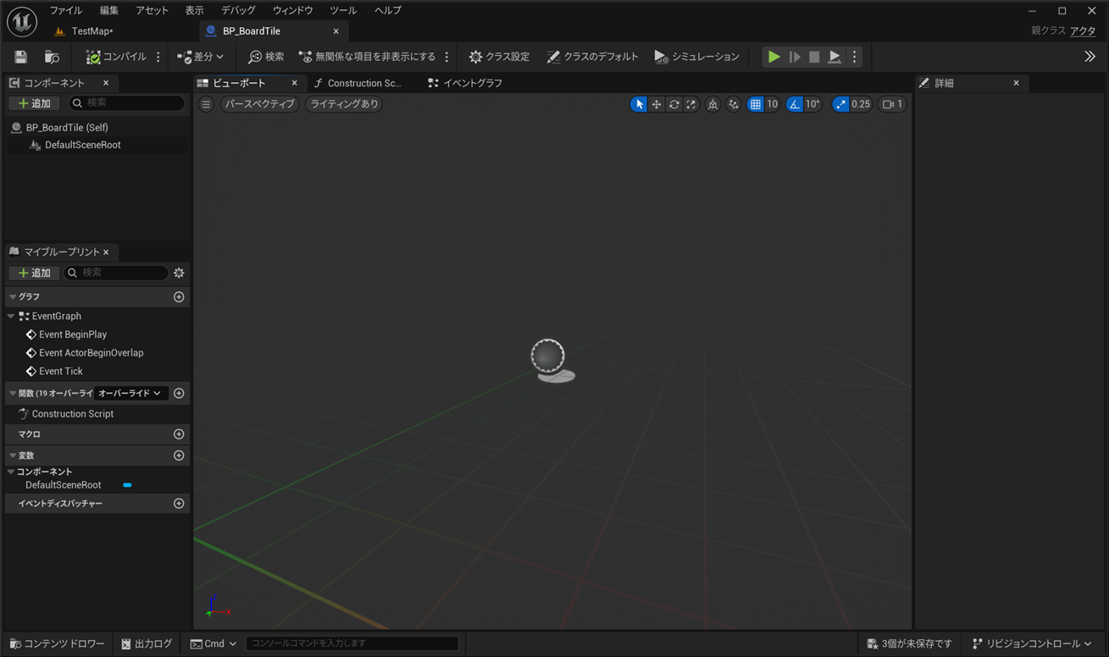Image resolution: width=1109 pixels, height=657 pixels.
Task: Select Event BeginPlay
Action: click(73, 334)
